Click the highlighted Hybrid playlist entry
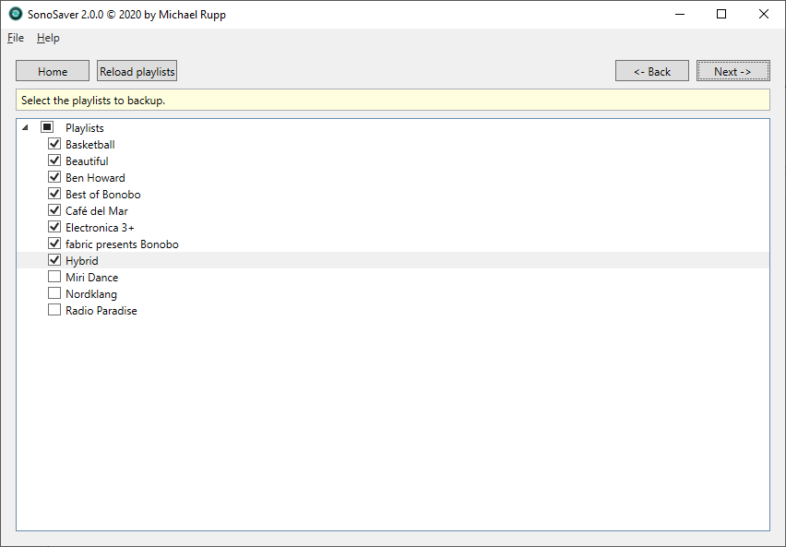 [x=82, y=260]
